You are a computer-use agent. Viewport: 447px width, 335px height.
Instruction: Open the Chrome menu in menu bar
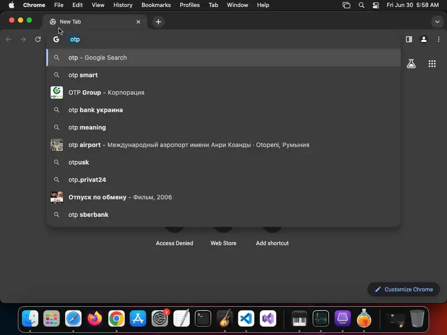point(34,5)
